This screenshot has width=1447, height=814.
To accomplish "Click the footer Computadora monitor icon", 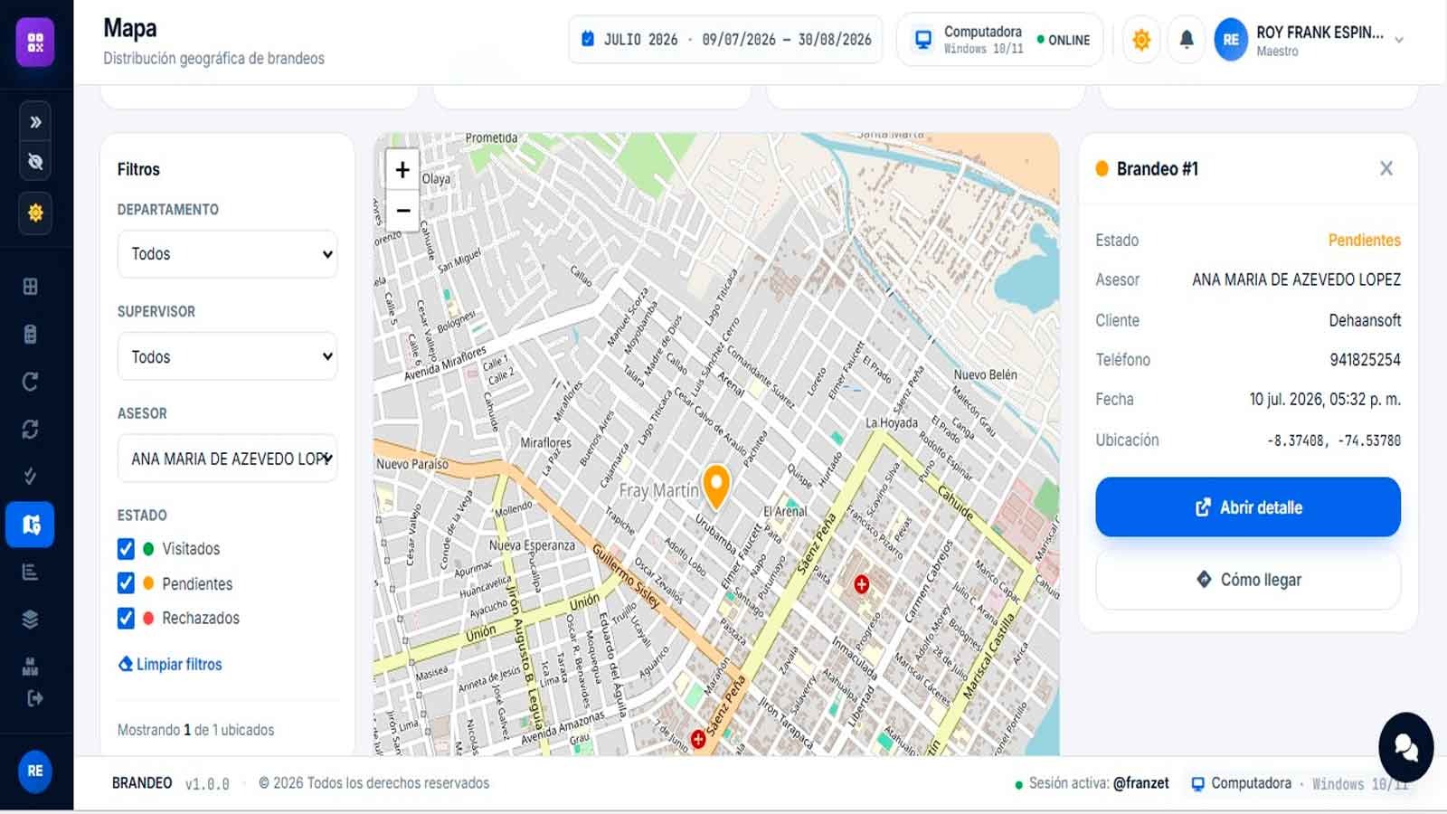I will 1198,784.
